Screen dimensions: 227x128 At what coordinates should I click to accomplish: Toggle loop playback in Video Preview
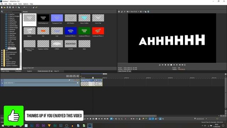point(160,65)
